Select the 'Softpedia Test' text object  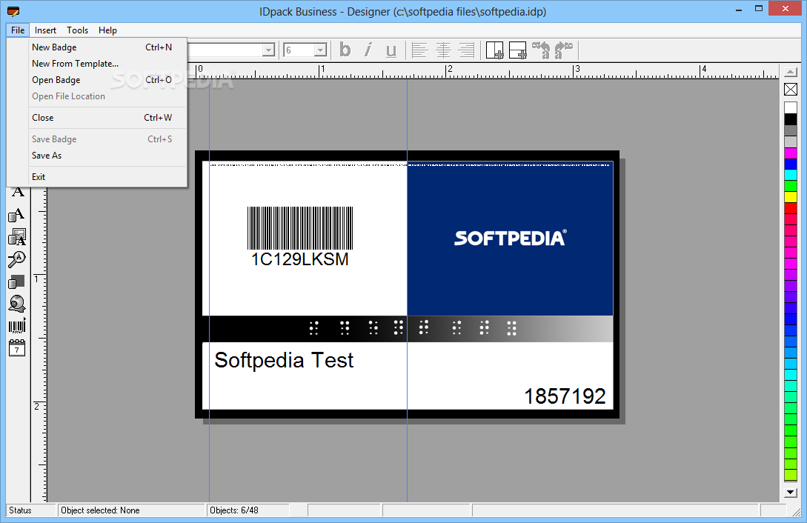[x=284, y=360]
